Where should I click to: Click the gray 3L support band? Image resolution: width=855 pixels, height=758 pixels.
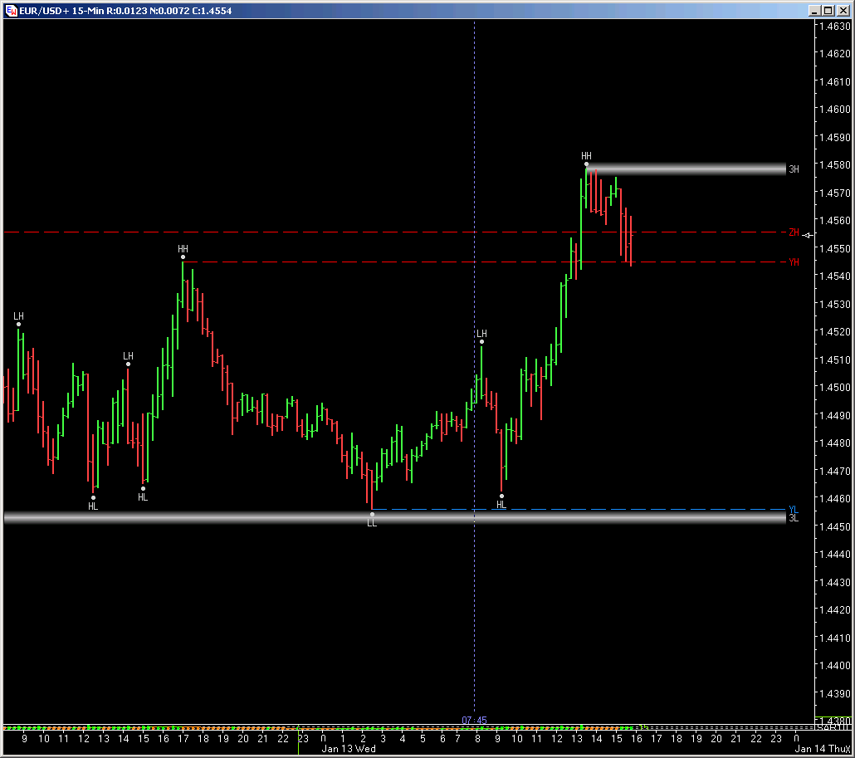click(x=395, y=517)
